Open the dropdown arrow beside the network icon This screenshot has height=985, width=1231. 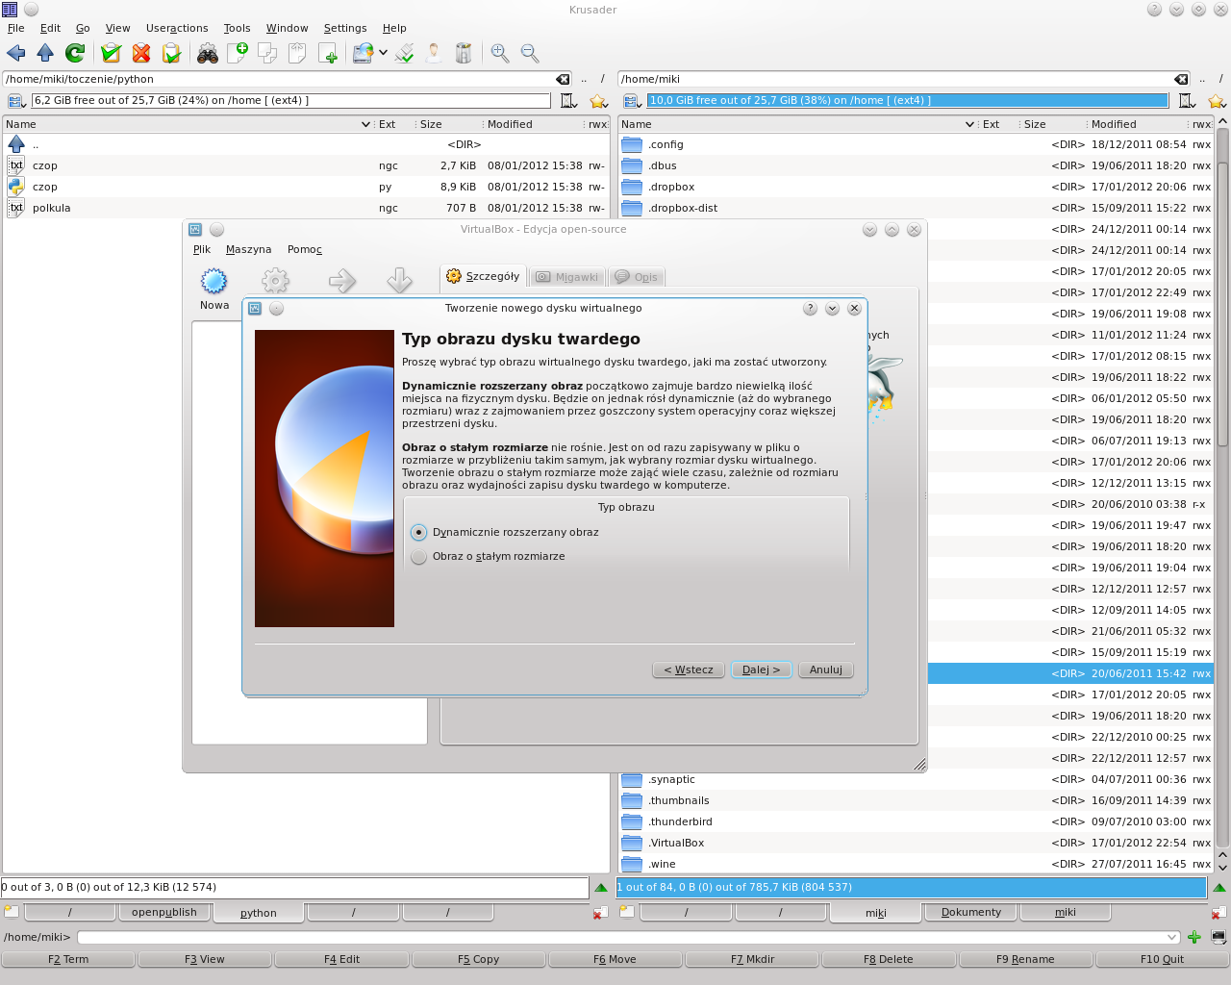coord(383,53)
